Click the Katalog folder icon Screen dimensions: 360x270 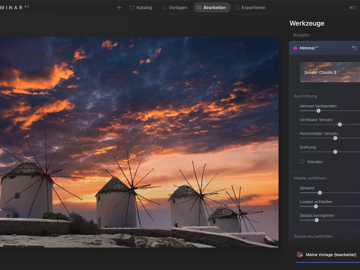pos(132,7)
